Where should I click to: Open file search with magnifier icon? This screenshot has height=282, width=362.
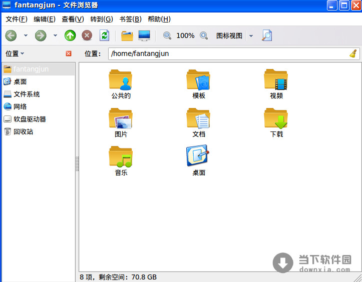pos(267,35)
